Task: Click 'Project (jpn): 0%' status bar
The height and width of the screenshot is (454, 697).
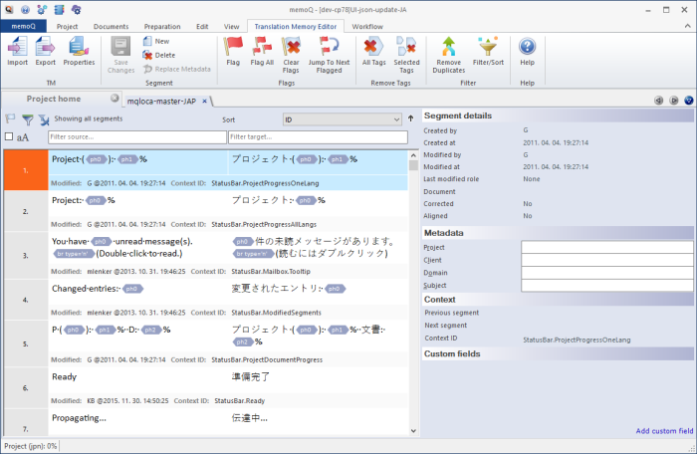Action: coord(31,446)
